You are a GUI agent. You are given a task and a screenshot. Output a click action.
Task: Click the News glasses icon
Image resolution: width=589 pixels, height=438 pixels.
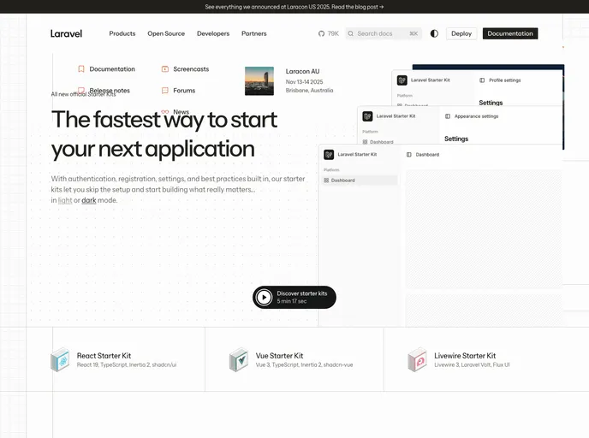point(165,111)
